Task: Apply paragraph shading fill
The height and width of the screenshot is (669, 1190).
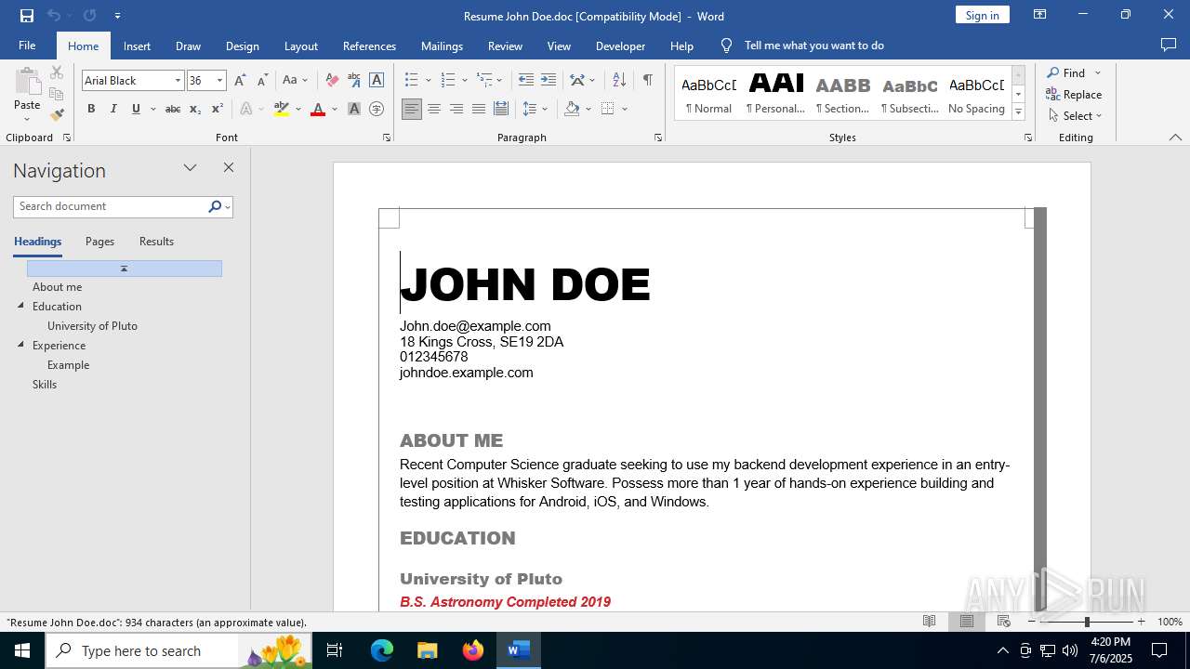Action: (572, 109)
